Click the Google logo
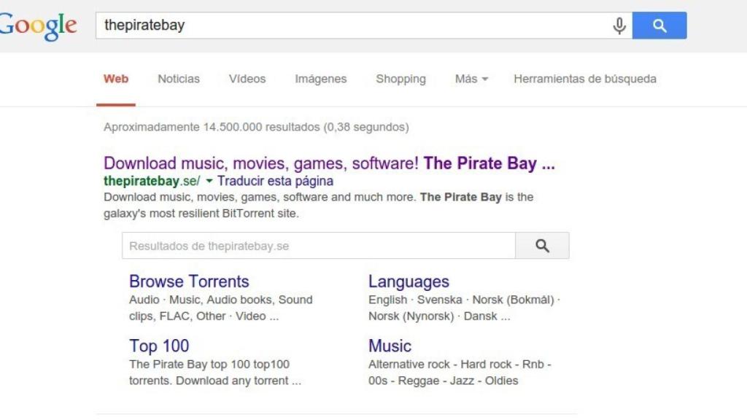The width and height of the screenshot is (747, 420). (38, 24)
